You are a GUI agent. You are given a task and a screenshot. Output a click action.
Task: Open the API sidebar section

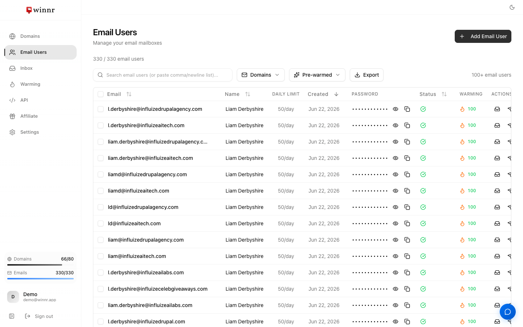click(40, 100)
